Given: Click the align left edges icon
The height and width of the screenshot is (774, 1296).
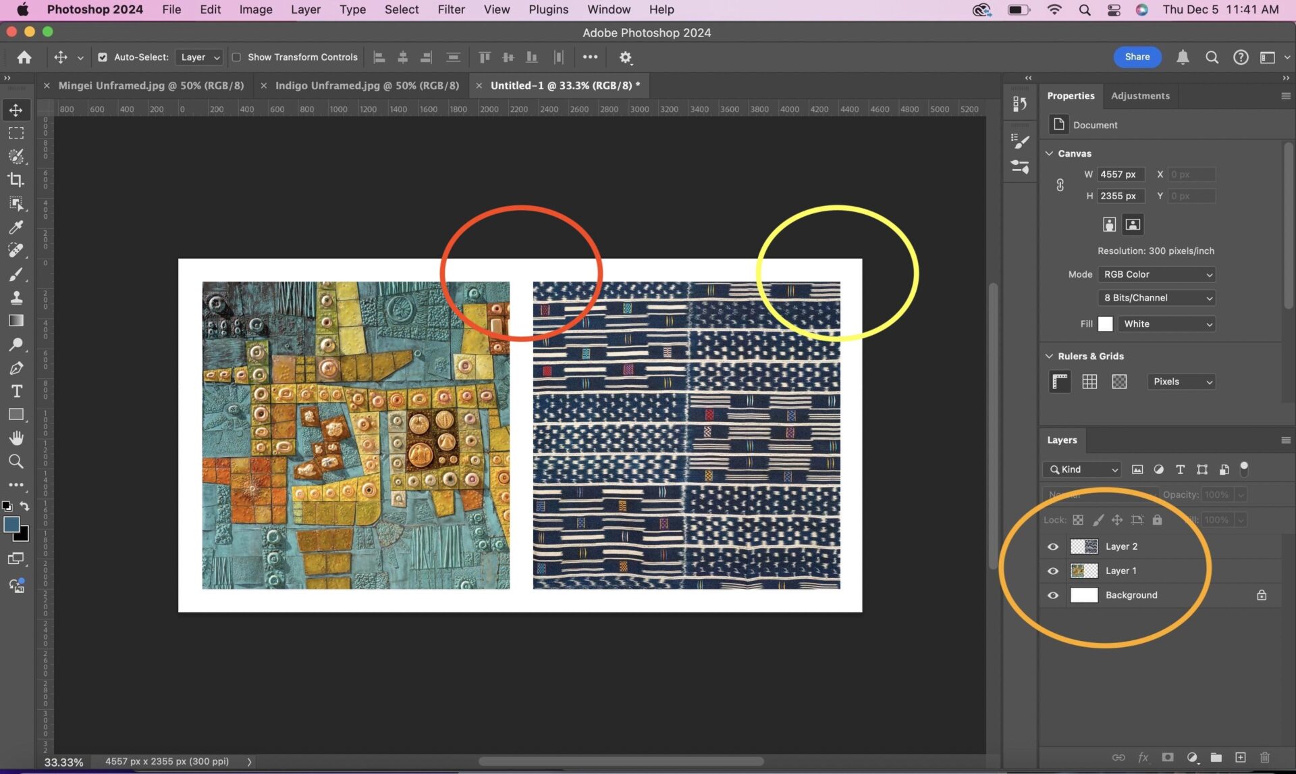Looking at the screenshot, I should [x=379, y=57].
